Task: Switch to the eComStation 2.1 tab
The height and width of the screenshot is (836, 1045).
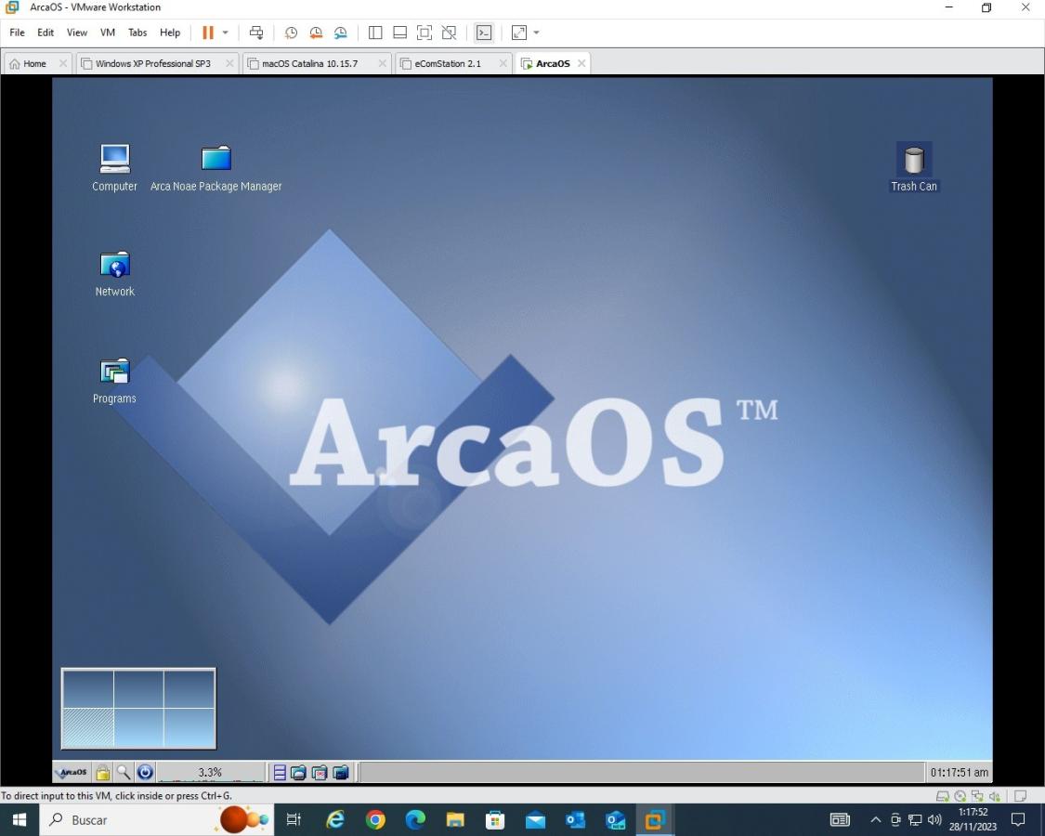Action: [447, 63]
